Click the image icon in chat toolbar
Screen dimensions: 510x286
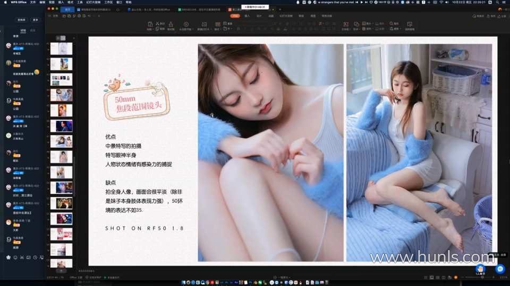28,257
